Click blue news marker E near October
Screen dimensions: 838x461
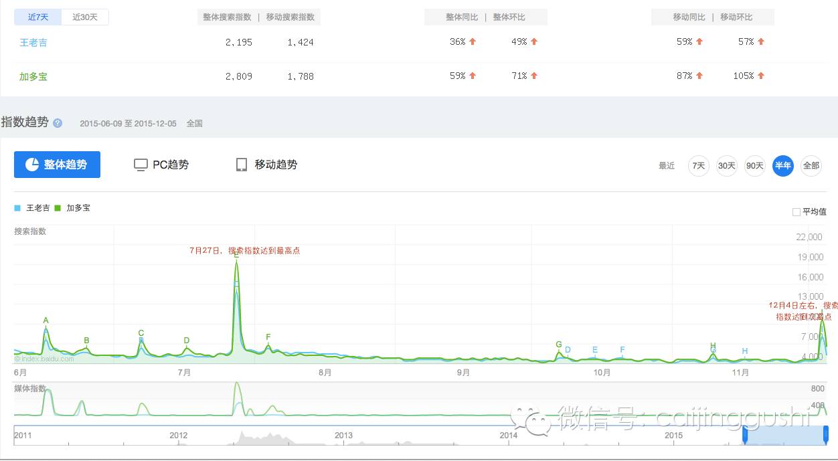point(595,350)
